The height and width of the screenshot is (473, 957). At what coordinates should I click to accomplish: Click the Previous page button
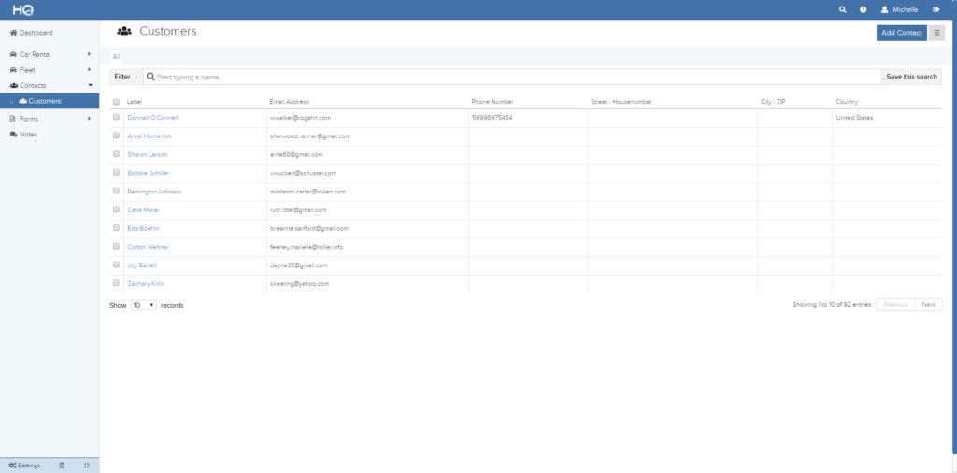coord(895,305)
